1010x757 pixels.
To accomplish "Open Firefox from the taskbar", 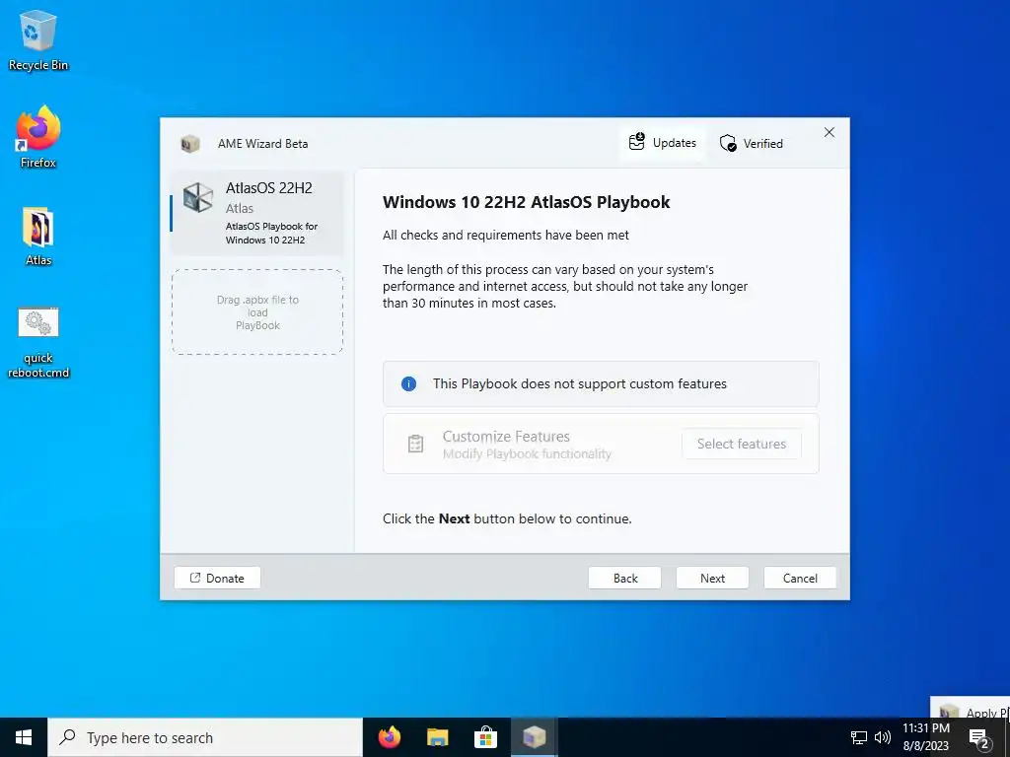I will 389,737.
